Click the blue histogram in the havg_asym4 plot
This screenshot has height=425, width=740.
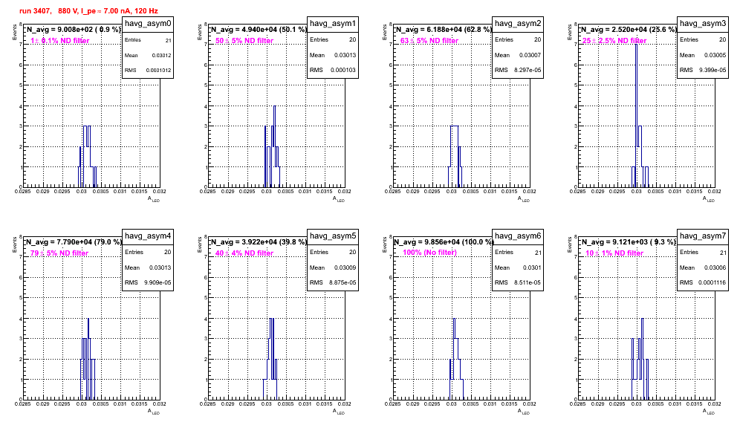(x=88, y=359)
